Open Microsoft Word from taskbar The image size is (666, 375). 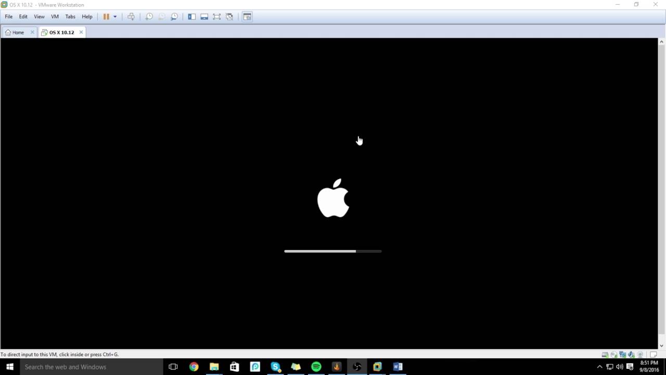point(398,367)
